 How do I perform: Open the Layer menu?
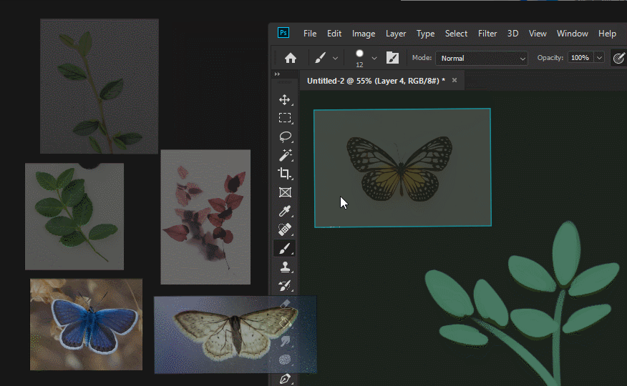point(396,34)
